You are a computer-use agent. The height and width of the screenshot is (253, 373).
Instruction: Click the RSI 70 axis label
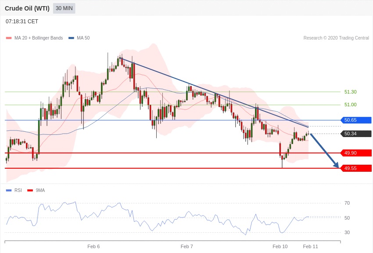click(x=347, y=203)
